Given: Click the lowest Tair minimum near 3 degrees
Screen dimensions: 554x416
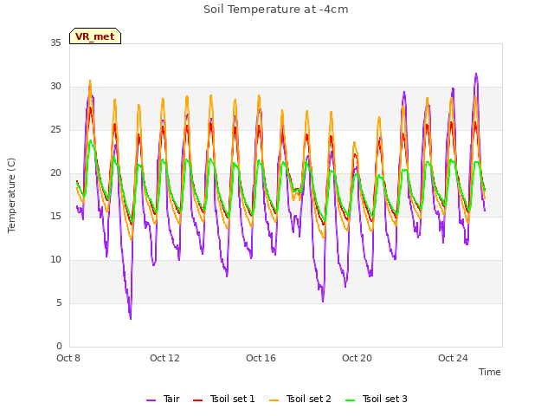Looking at the screenshot, I should tap(131, 318).
